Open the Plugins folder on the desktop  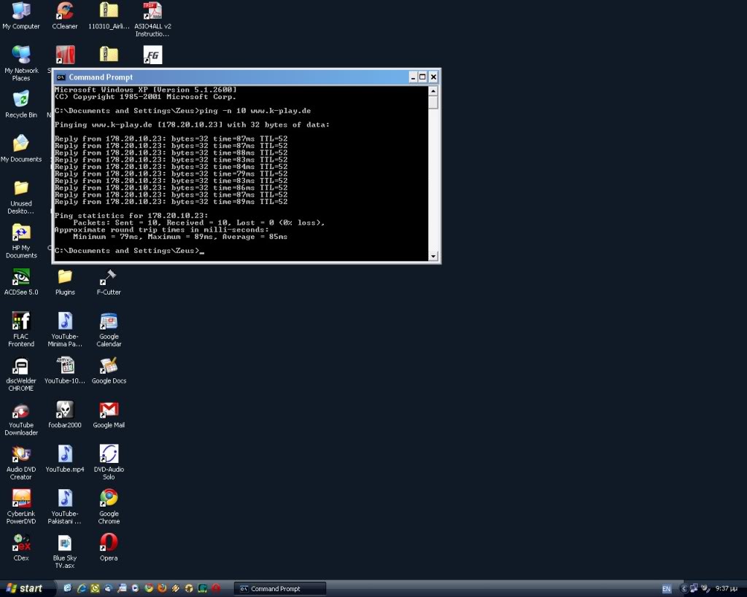[x=65, y=278]
